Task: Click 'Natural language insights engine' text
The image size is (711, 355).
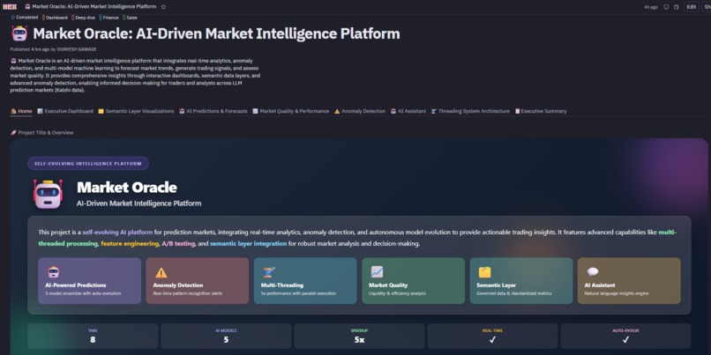Action: (617, 293)
